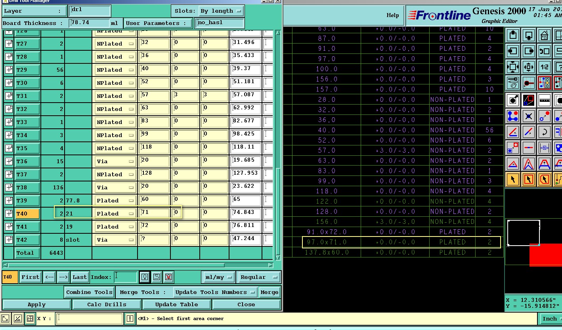This screenshot has height=330, width=562.
Task: Open the Regular mode dropdown
Action: [x=259, y=277]
